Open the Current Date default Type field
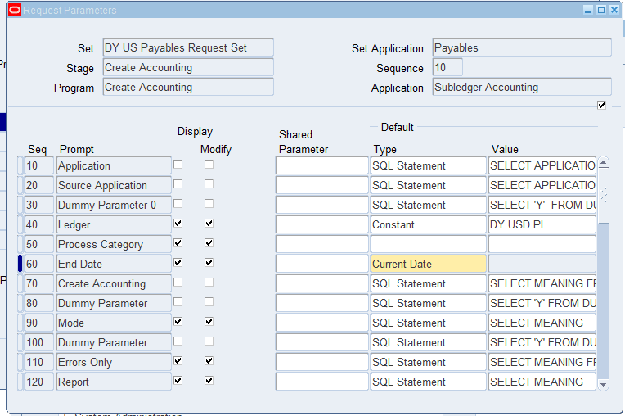 [428, 264]
